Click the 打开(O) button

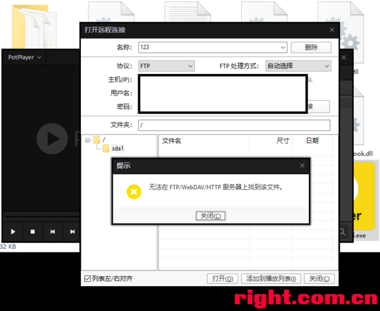click(x=222, y=279)
